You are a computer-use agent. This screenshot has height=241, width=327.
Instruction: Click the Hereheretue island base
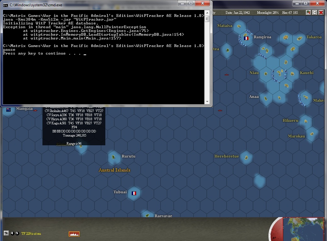246,158
